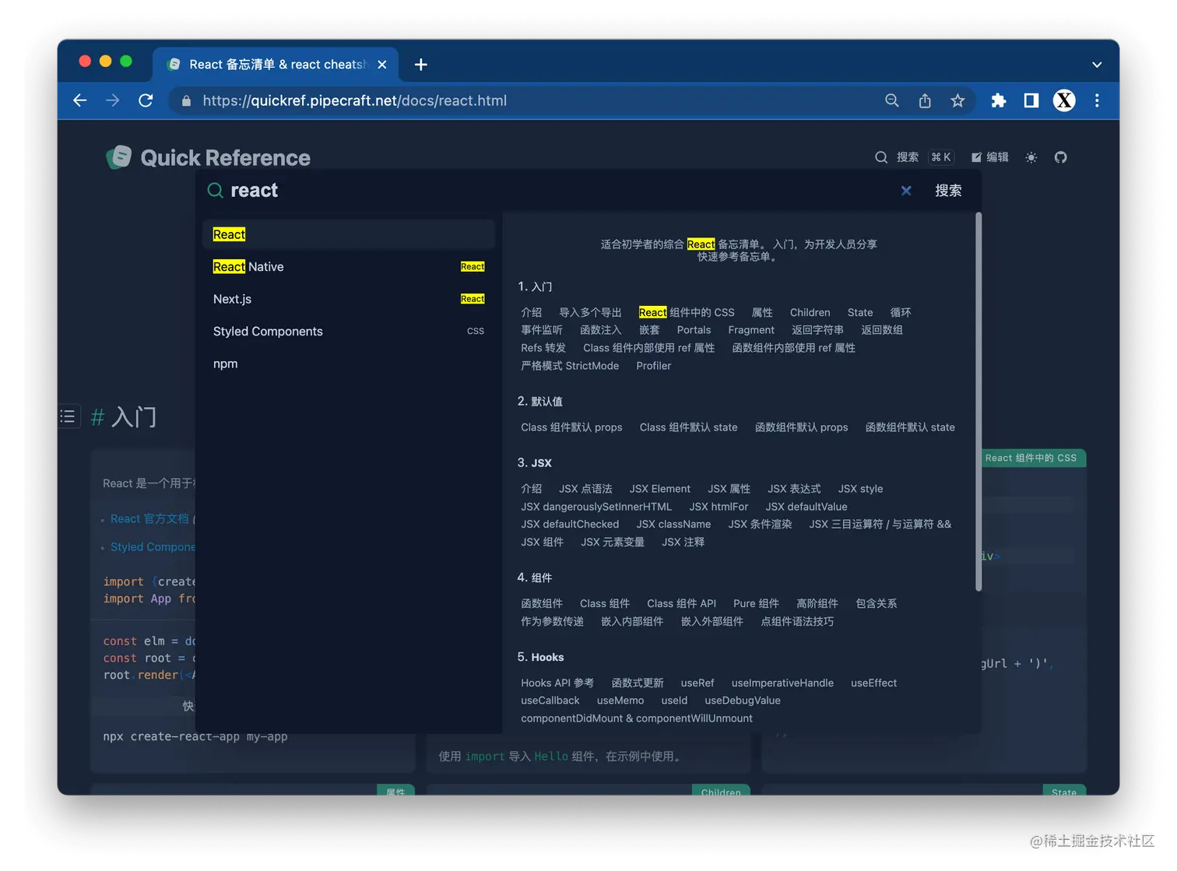Open the browser zoom magnifier icon
This screenshot has height=871, width=1177.
892,100
